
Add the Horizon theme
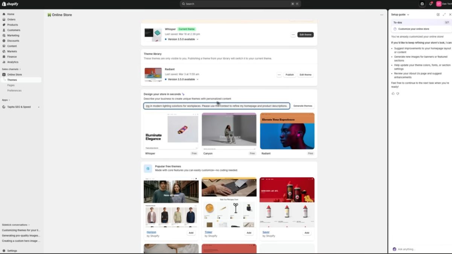[191, 233]
